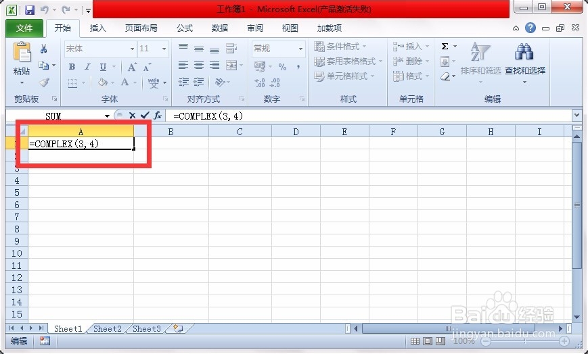Viewport: 588px width, 354px height.
Task: Switch to Insert (插入) tab
Action: coord(98,28)
